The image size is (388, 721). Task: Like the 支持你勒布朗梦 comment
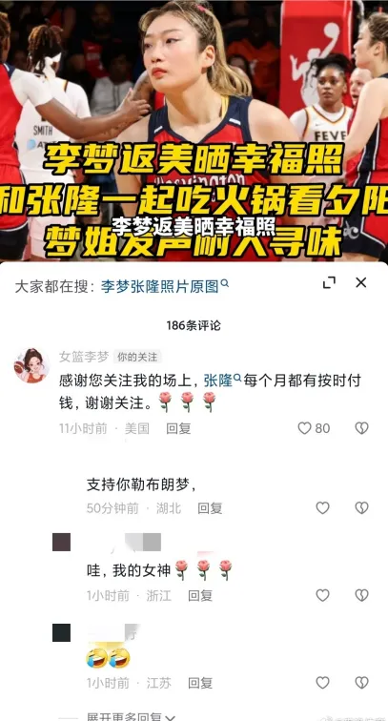tap(323, 507)
